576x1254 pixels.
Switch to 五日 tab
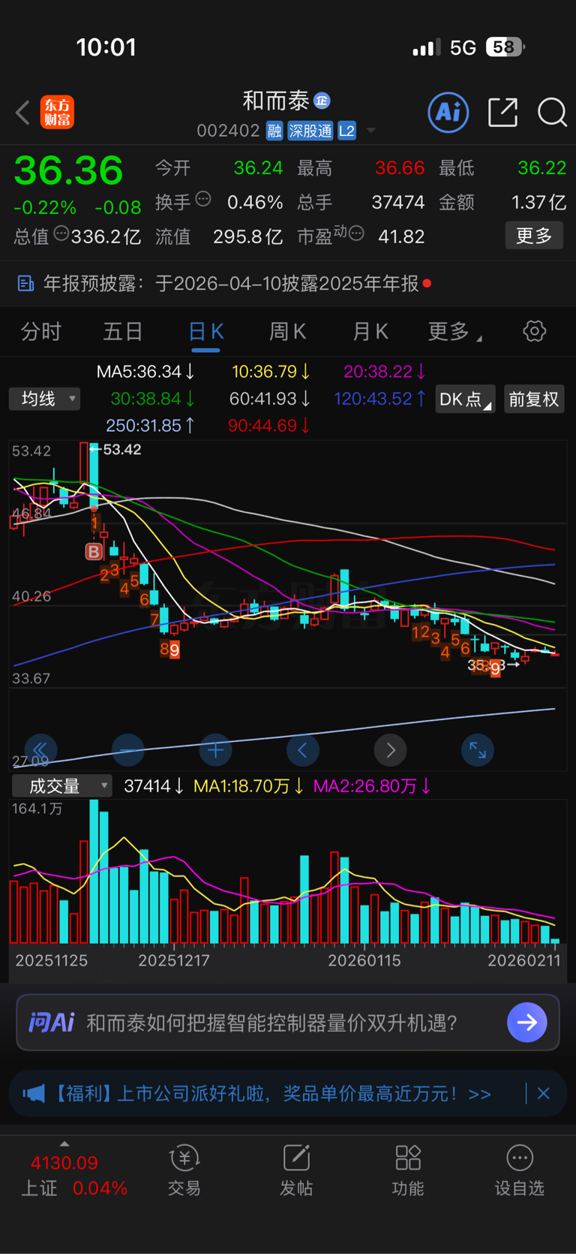click(123, 331)
